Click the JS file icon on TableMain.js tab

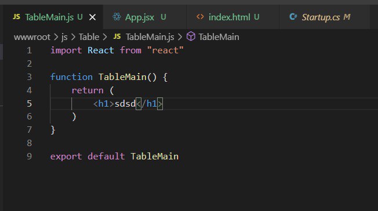click(x=16, y=17)
